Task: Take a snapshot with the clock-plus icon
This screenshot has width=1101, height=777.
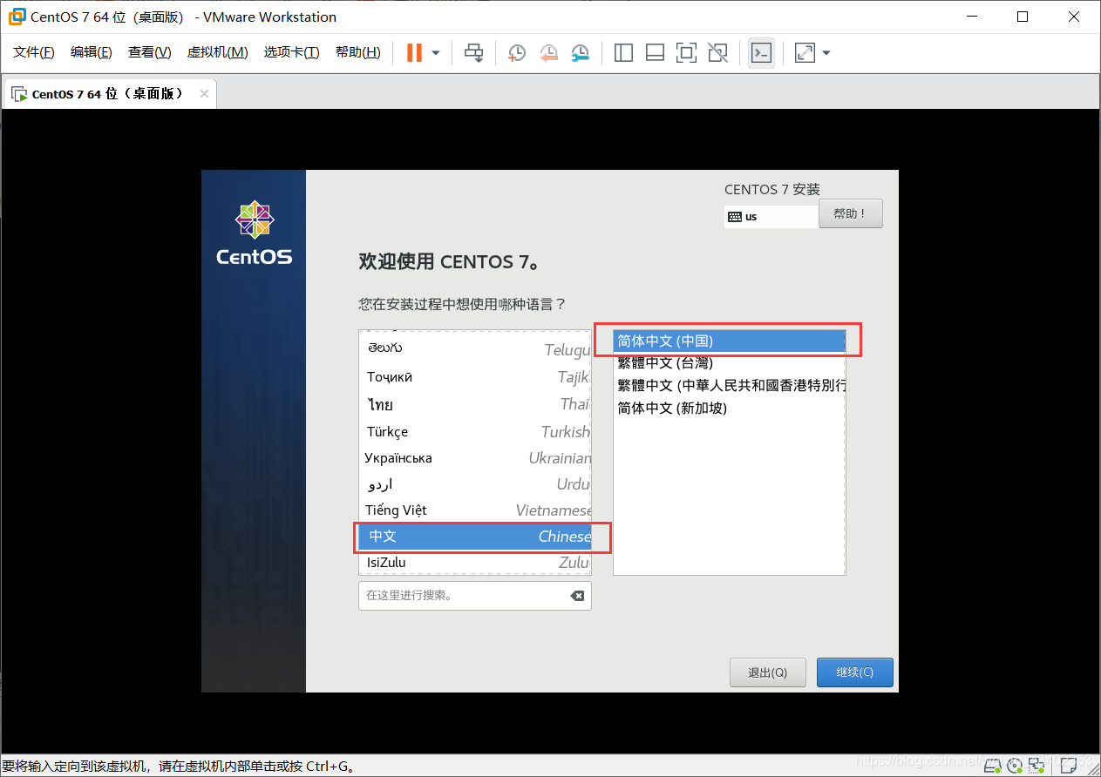Action: [517, 53]
